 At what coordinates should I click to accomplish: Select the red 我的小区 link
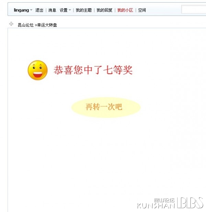point(125,10)
